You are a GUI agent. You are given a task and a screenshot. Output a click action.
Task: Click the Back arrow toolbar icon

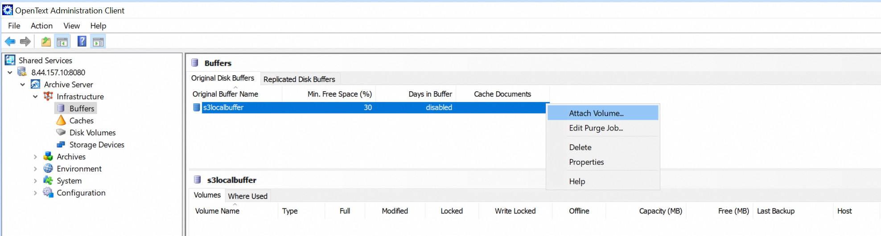[10, 42]
